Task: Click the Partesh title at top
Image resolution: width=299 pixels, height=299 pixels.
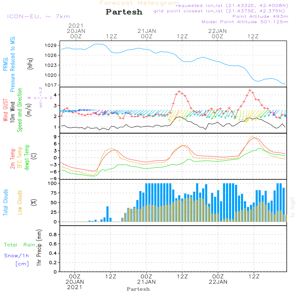Action: point(124,12)
